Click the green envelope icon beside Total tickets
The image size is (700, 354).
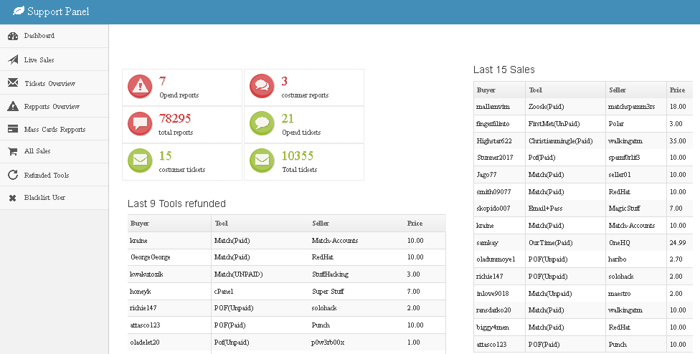(262, 161)
